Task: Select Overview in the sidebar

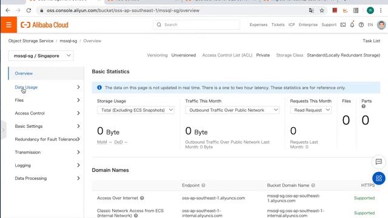Action: tap(46, 73)
